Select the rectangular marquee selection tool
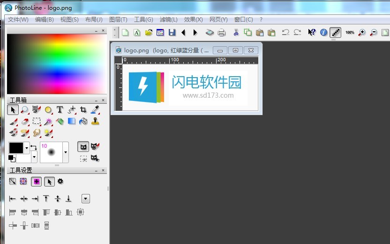This screenshot has width=390, height=244. [x=37, y=121]
